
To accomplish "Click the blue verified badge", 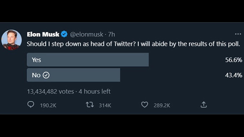I will point(64,34).
